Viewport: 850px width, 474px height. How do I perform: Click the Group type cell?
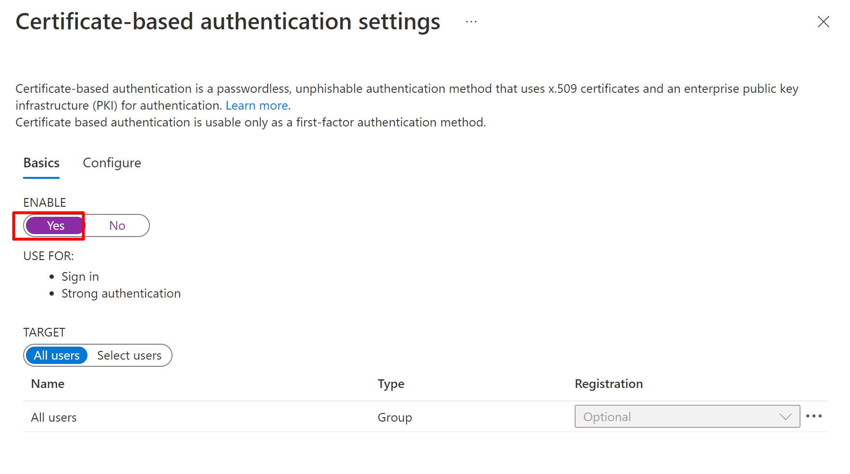pos(394,418)
